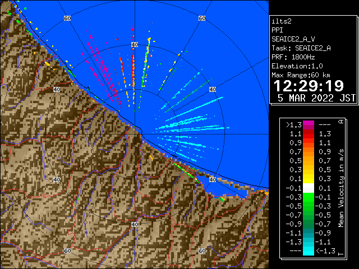
Task: Click the '<-1.3' legend label
Action: (325, 251)
